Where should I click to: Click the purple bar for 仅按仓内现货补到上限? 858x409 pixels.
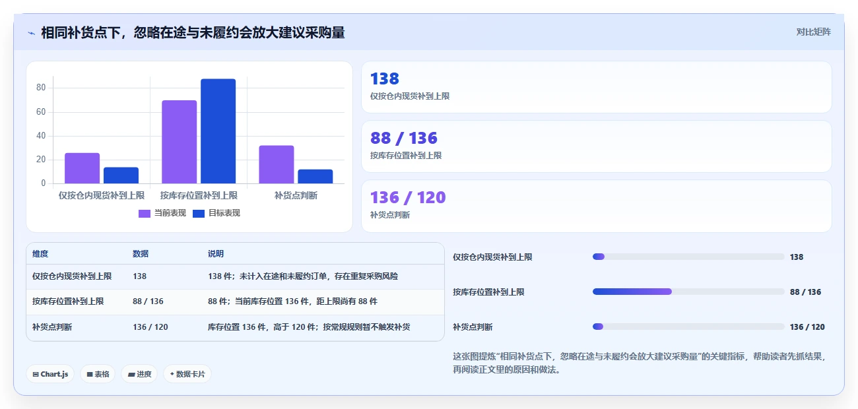pos(82,168)
